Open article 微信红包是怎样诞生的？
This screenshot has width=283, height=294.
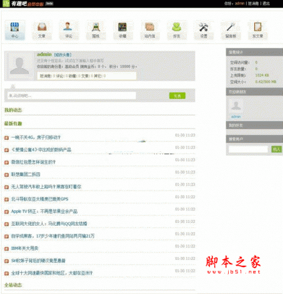tap(34, 162)
